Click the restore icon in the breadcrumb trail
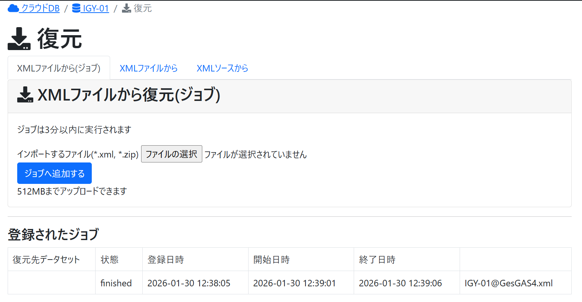Image resolution: width=582 pixels, height=302 pixels. point(127,8)
